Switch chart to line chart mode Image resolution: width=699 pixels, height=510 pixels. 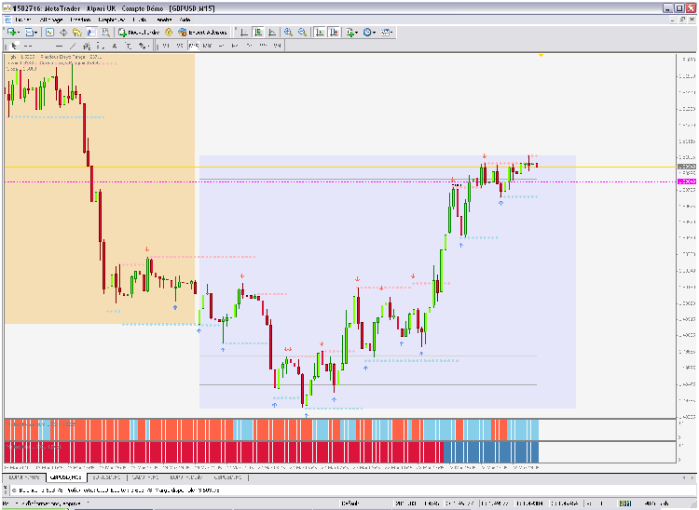(272, 32)
